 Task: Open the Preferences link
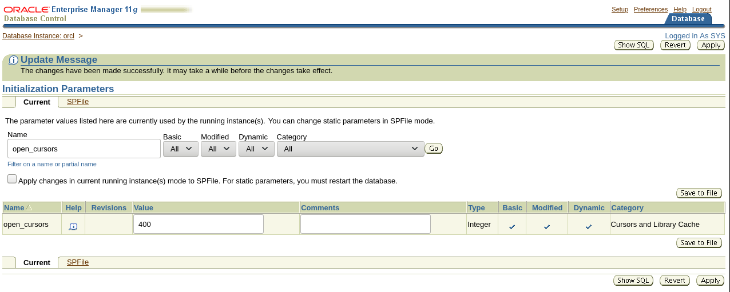pos(650,9)
